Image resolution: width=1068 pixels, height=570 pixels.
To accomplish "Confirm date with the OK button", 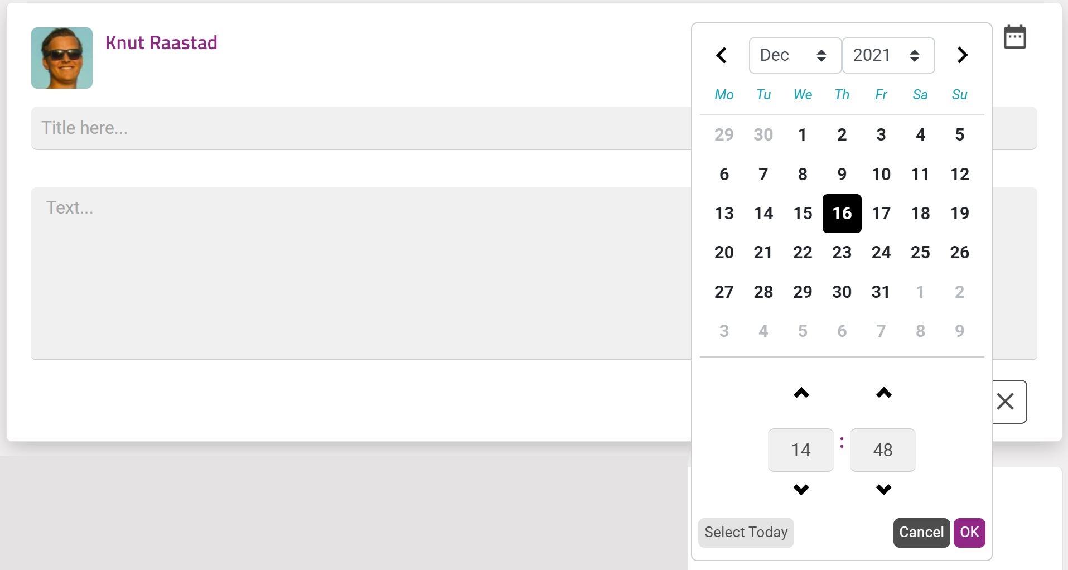I will pos(969,532).
